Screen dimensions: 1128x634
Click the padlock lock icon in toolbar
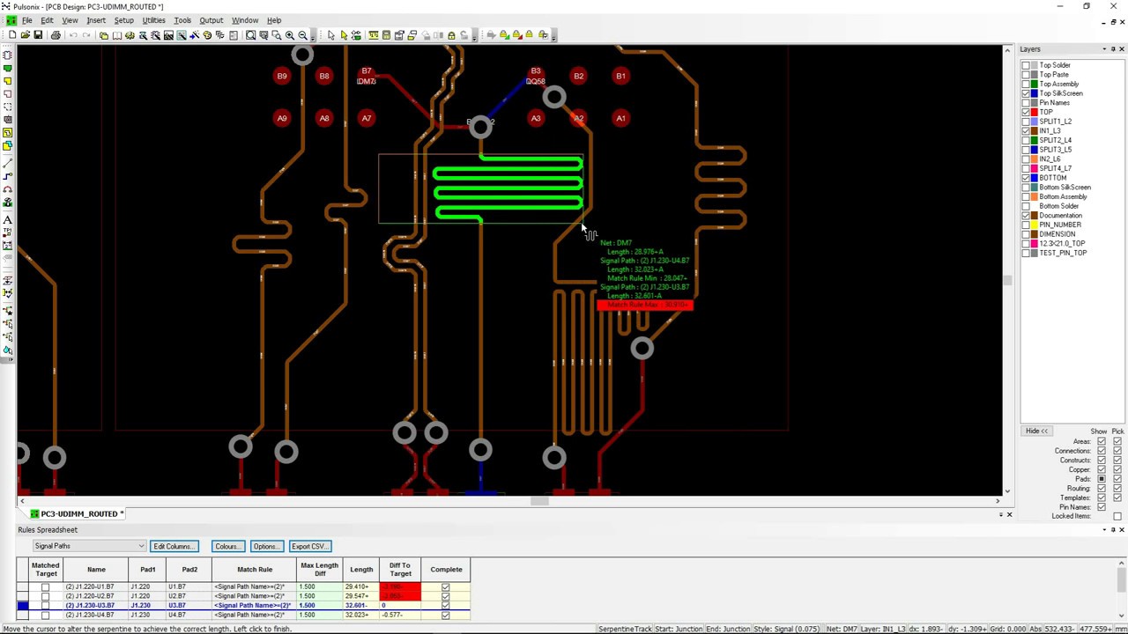click(x=451, y=35)
